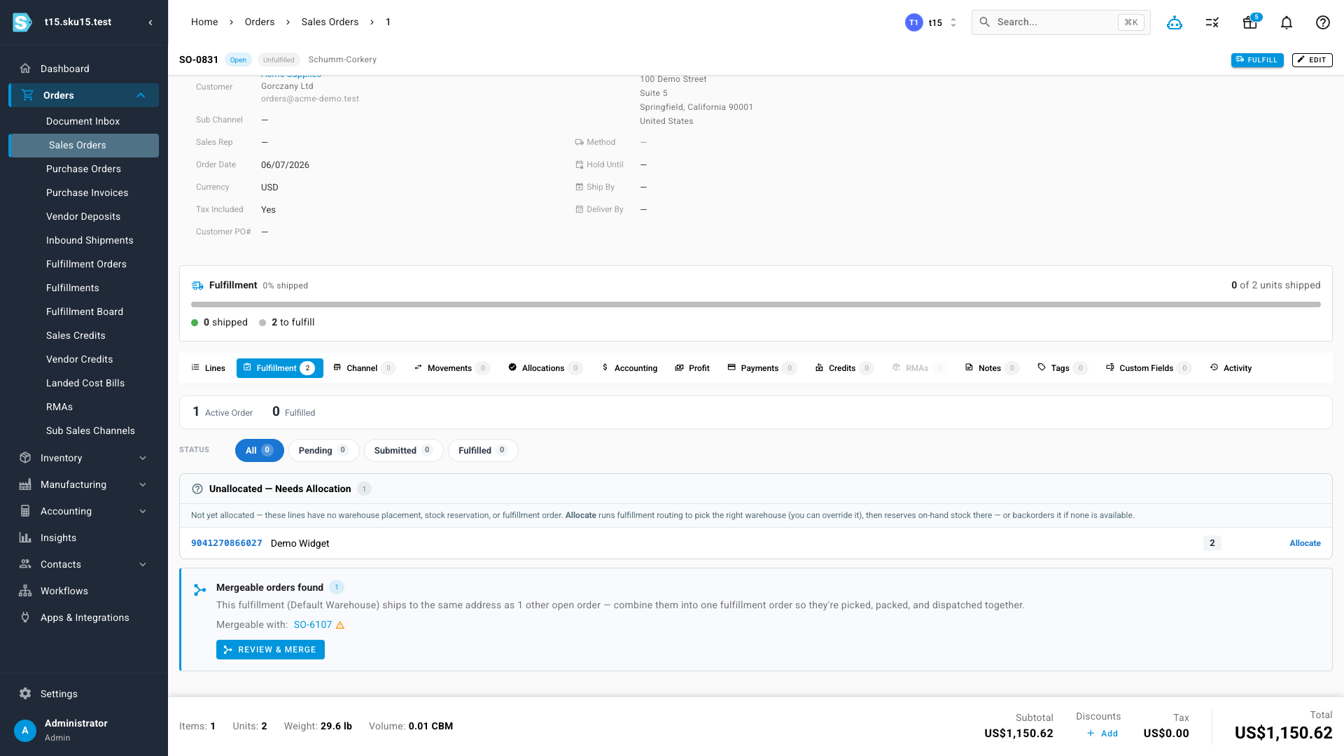Open the Custom Fields tab
The image size is (1344, 756).
pyautogui.click(x=1149, y=368)
